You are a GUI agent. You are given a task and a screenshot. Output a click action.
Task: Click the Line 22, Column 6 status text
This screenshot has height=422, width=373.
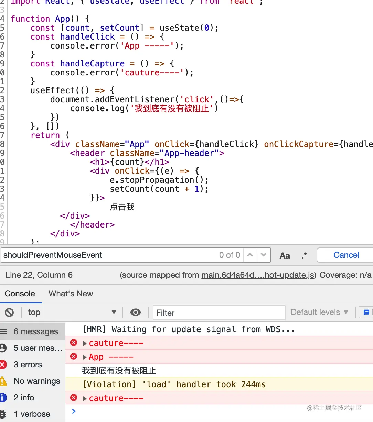(39, 275)
